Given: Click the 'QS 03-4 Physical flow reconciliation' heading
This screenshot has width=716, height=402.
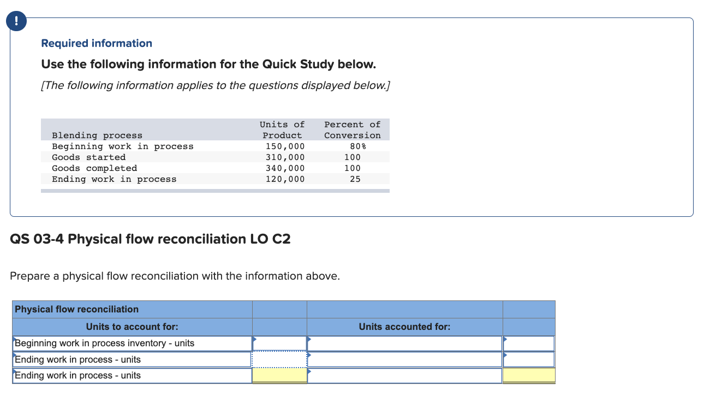Looking at the screenshot, I should click(151, 239).
